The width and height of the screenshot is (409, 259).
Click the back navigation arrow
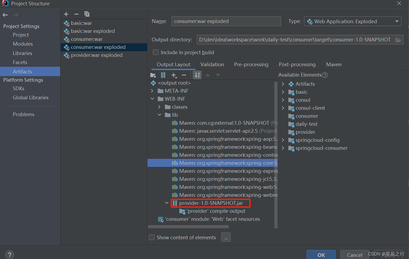(5, 15)
